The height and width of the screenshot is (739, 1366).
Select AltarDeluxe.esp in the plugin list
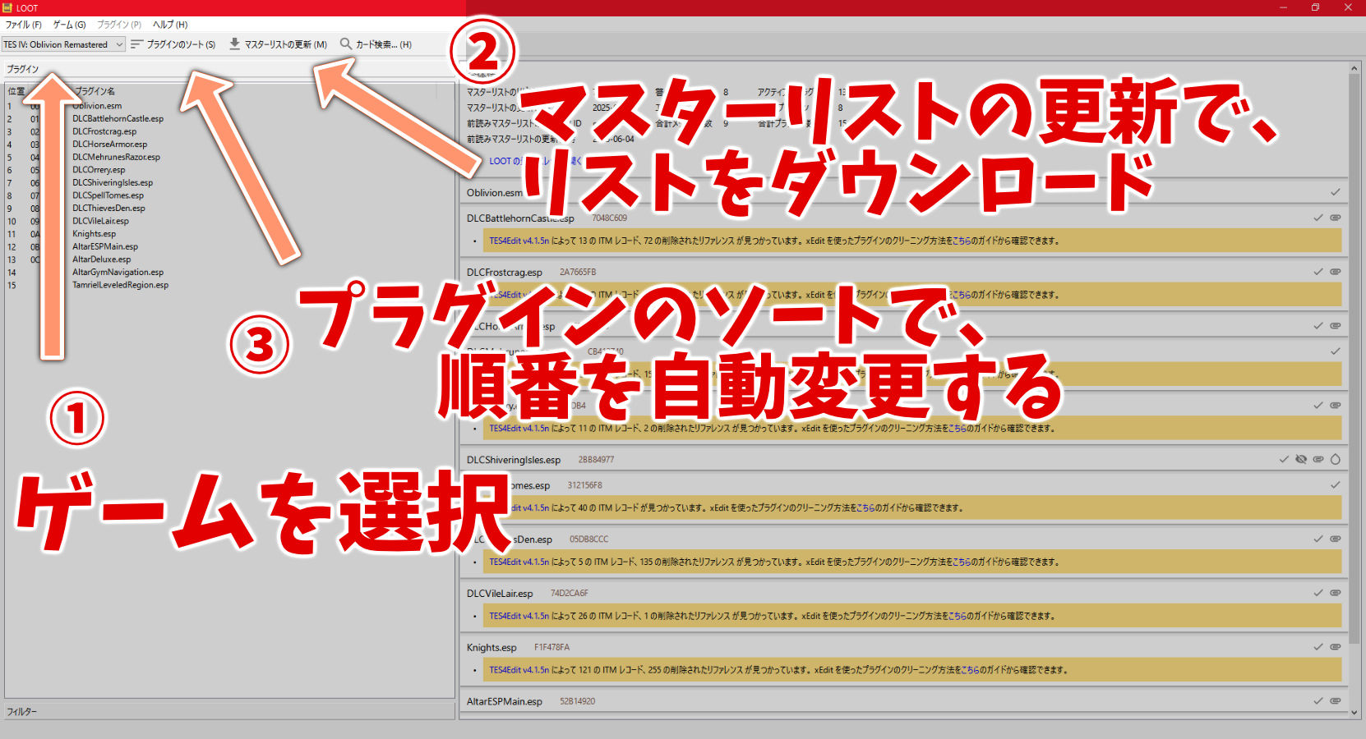(101, 259)
